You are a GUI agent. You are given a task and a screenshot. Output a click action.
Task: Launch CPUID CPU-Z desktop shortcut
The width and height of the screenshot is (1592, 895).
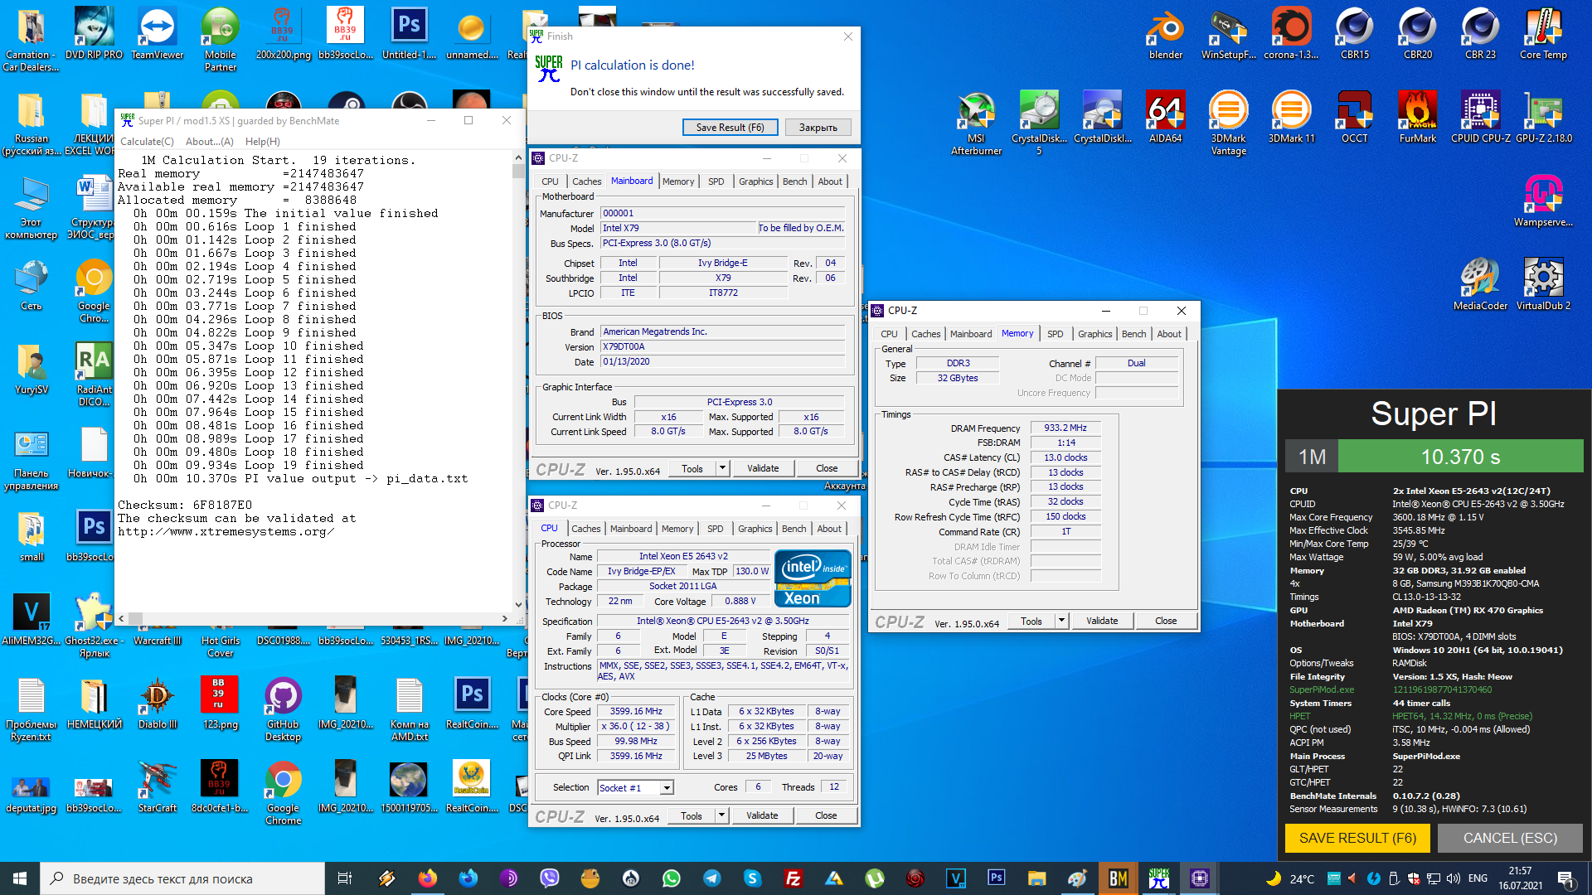tap(1480, 117)
